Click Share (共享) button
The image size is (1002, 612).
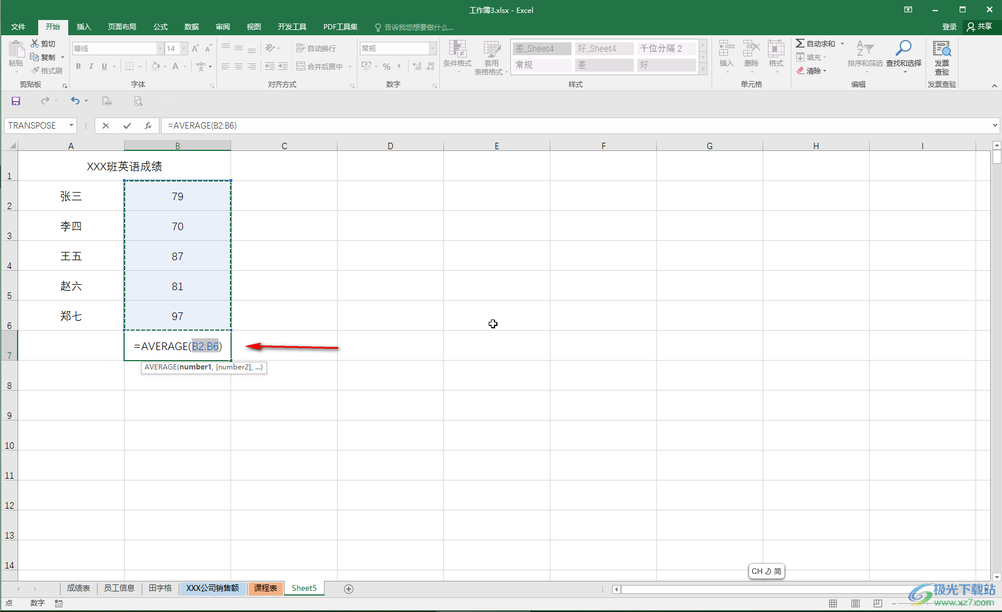980,26
